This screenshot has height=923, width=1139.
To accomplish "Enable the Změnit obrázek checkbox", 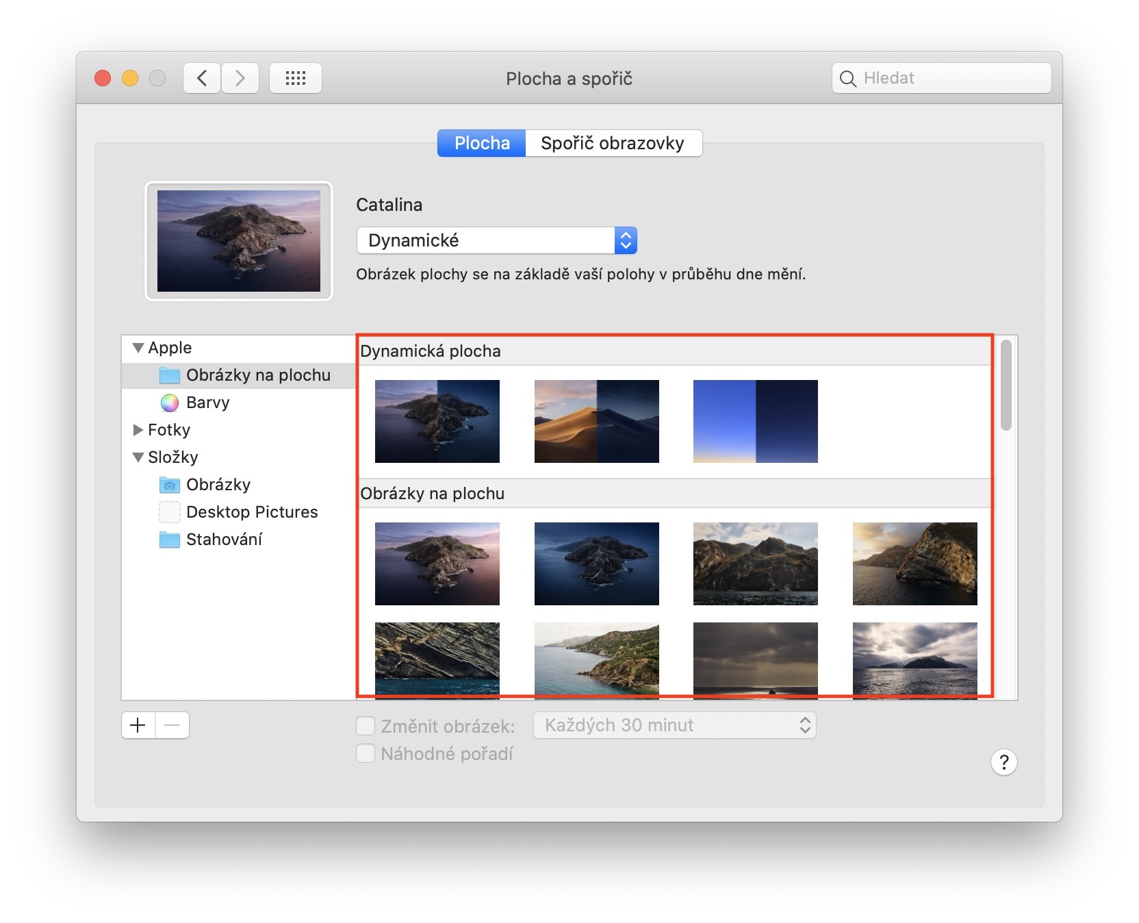I will (x=366, y=726).
